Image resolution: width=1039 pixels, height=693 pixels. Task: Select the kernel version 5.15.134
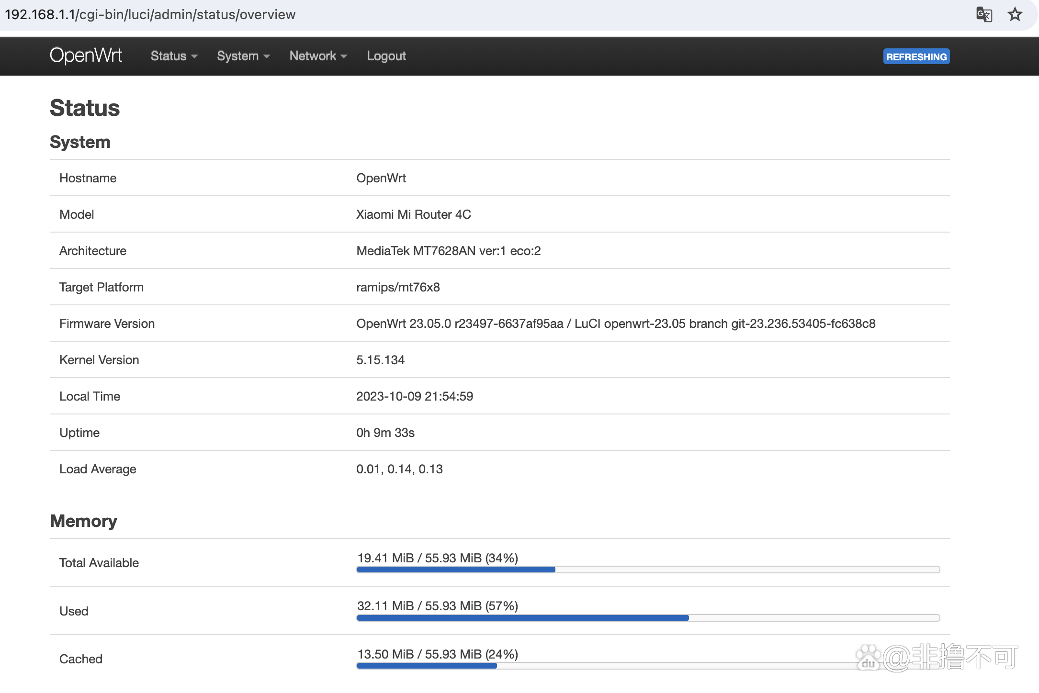[380, 360]
